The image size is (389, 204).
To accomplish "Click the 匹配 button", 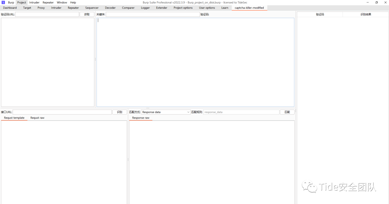I will 287,112.
